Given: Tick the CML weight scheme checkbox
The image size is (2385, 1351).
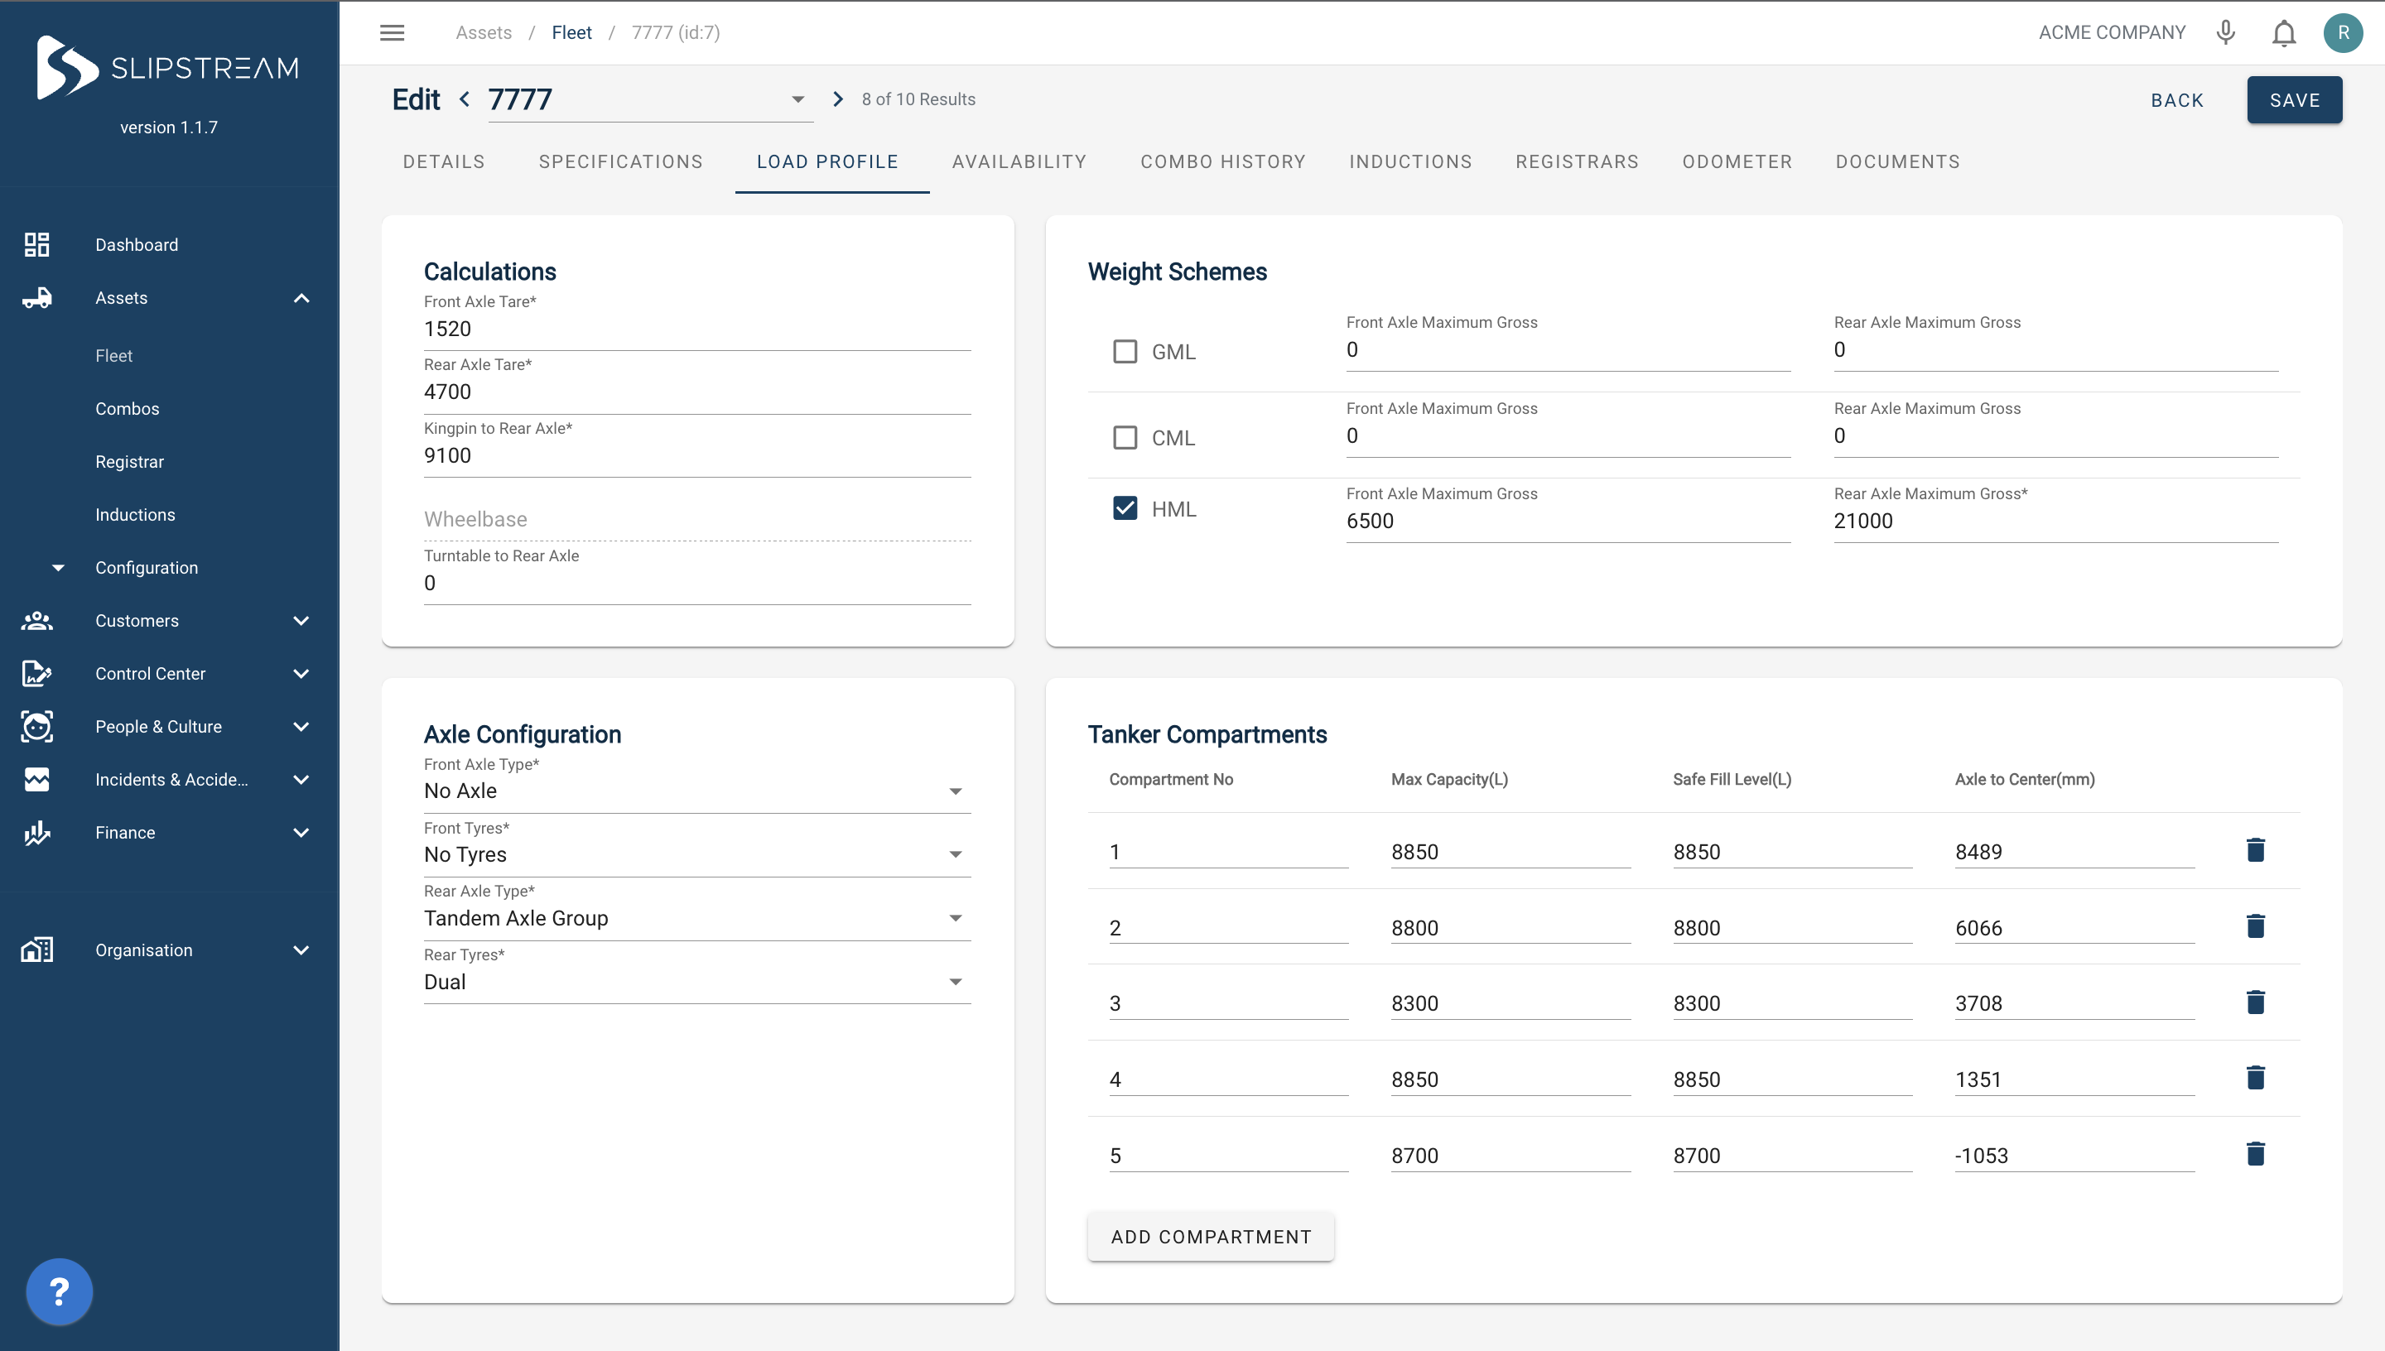Looking at the screenshot, I should [x=1125, y=437].
